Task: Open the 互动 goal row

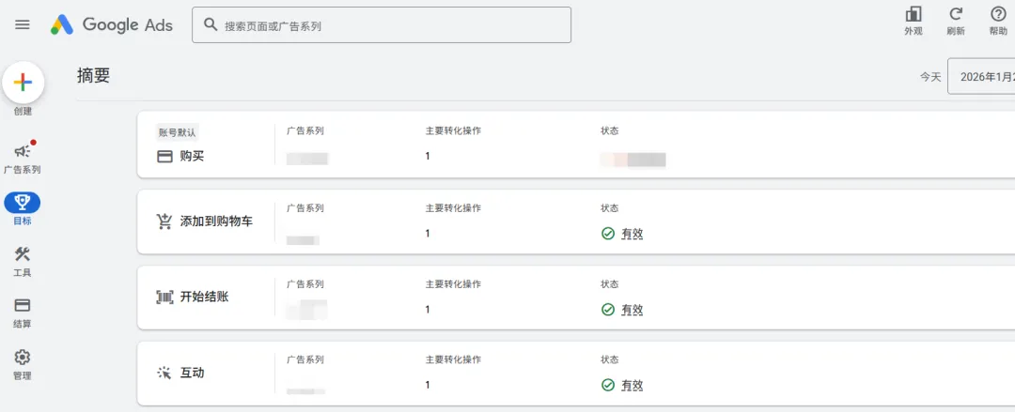Action: click(x=192, y=373)
